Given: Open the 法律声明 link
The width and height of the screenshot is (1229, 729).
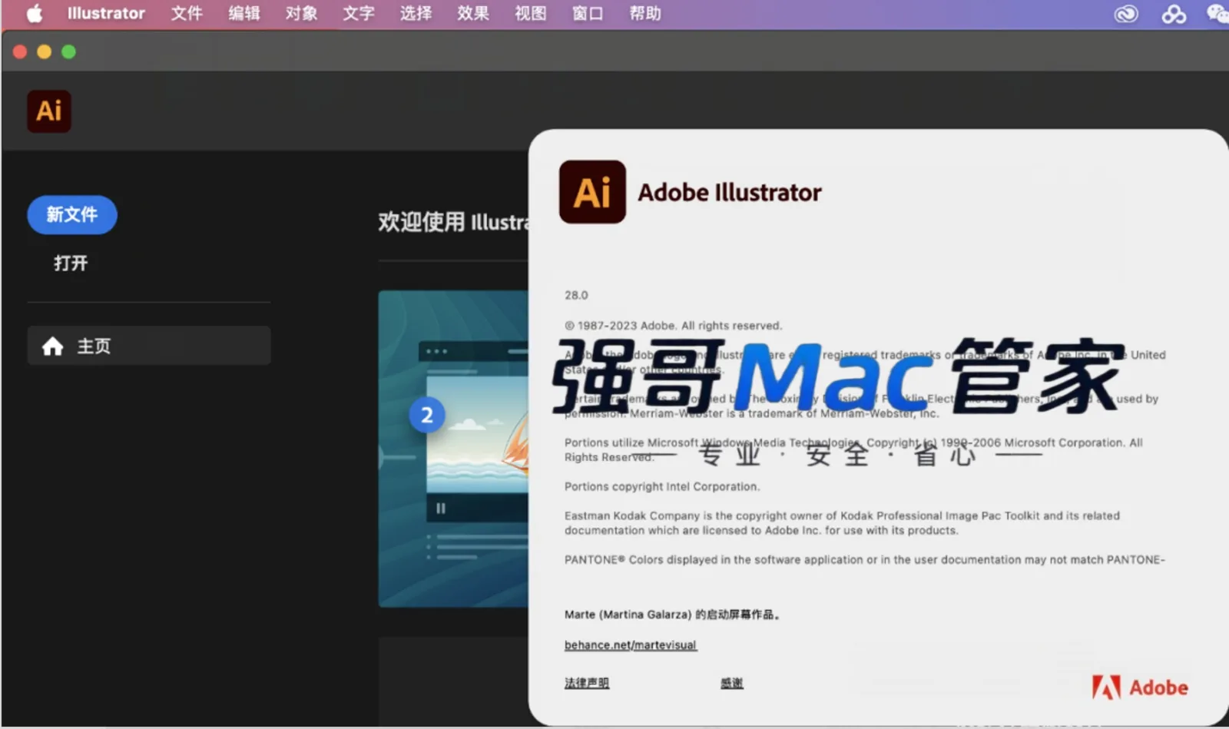Looking at the screenshot, I should point(587,683).
